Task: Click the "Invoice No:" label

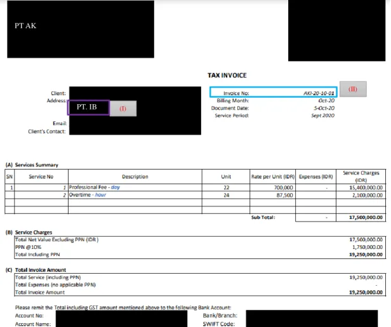Action: (x=236, y=93)
